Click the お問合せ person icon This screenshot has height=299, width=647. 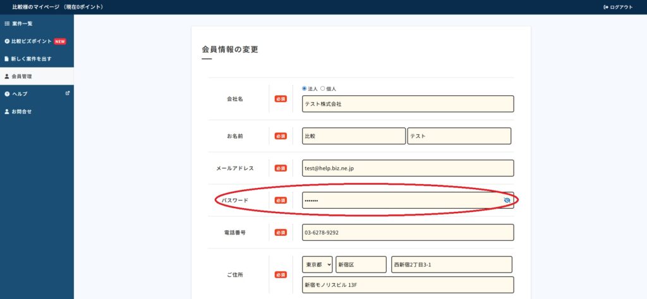[7, 112]
